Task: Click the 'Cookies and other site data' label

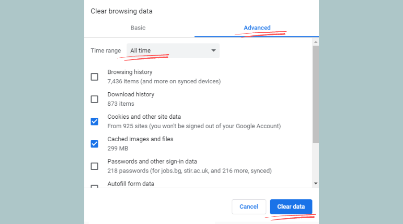Action: [144, 117]
